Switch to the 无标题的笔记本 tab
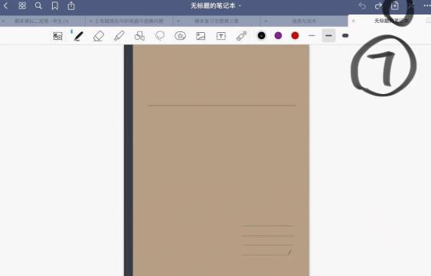Viewport: 431px width, 276px height. tap(390, 21)
